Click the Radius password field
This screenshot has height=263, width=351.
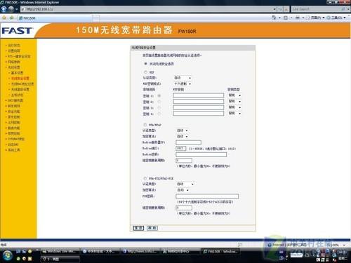click(201, 154)
